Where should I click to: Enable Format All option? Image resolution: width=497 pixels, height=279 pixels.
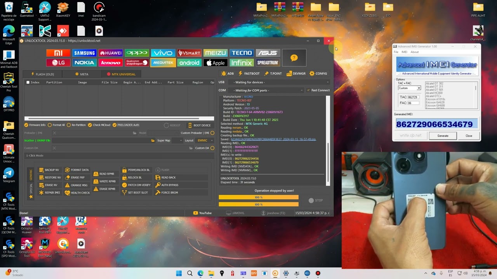(x=56, y=125)
